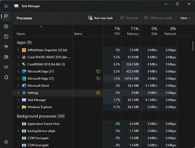Expand the CorelDRAW 2018 process group

coord(18,64)
